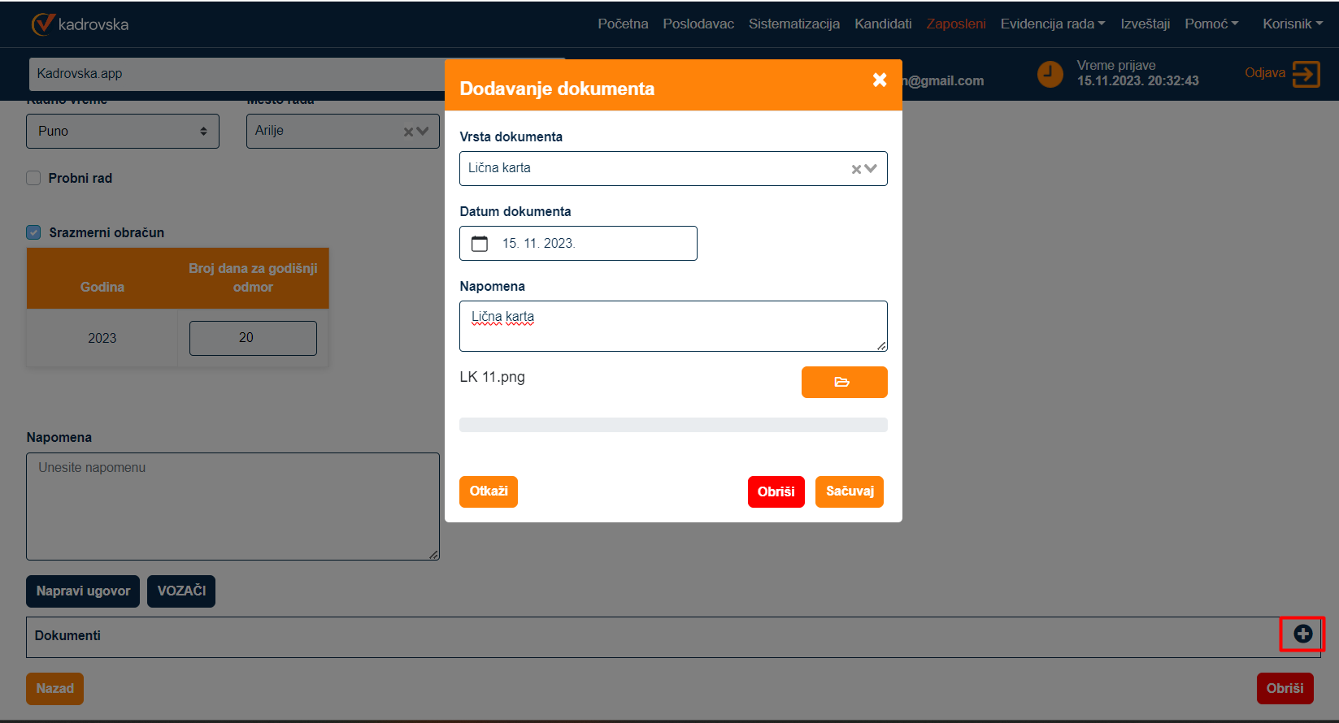The width and height of the screenshot is (1339, 723).
Task: Click the Otkaži button
Action: coord(488,491)
